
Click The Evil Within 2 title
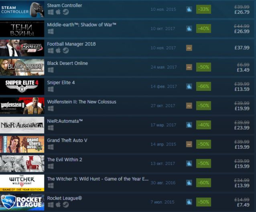(x=65, y=160)
